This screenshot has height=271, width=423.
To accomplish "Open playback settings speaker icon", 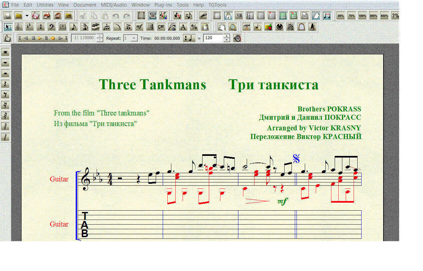I will (x=237, y=38).
